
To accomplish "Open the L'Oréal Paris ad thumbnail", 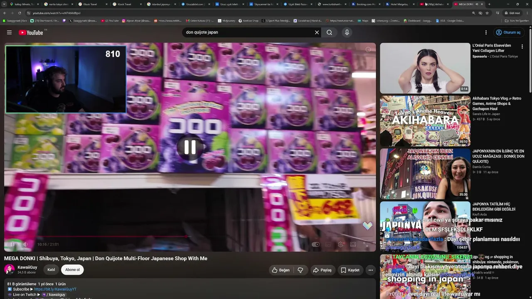I will coord(425,68).
